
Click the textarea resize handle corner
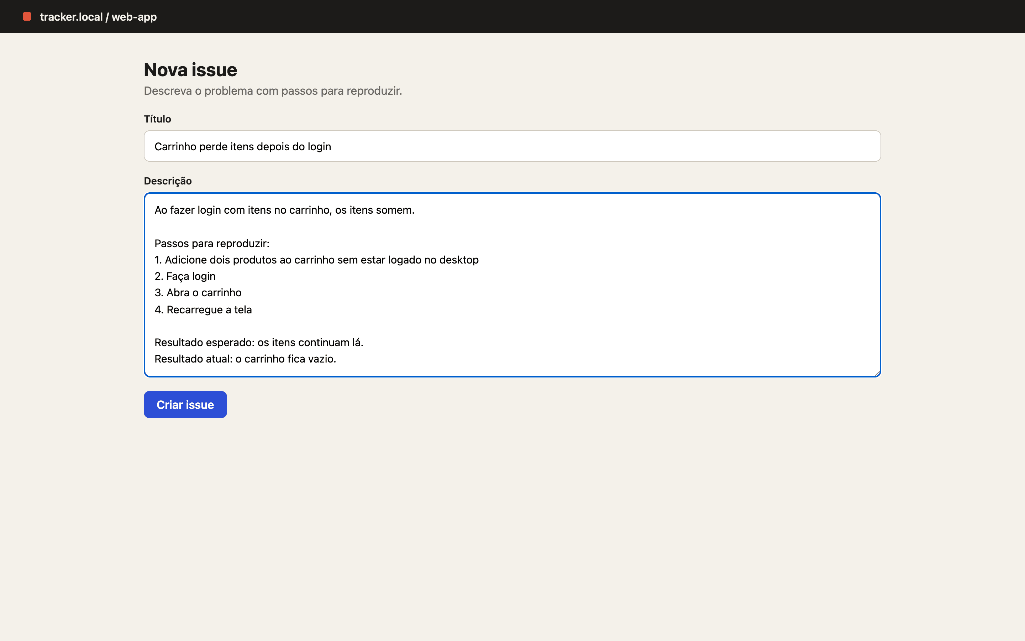tap(877, 373)
